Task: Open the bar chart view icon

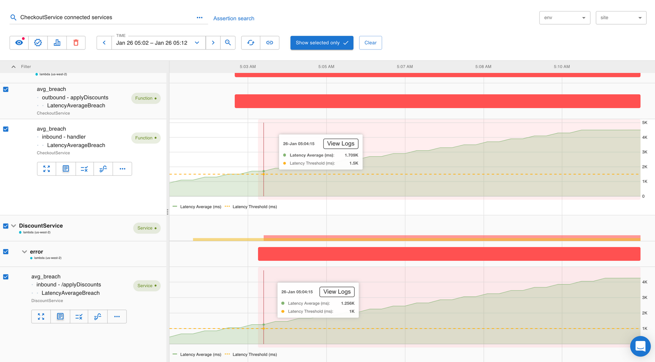Action: (x=57, y=43)
